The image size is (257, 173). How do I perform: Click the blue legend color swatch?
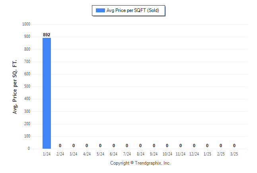tap(100, 10)
